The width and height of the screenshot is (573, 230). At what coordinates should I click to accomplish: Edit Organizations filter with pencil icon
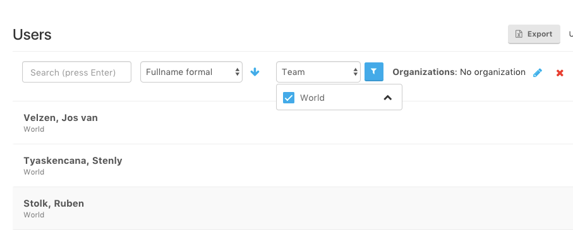537,72
